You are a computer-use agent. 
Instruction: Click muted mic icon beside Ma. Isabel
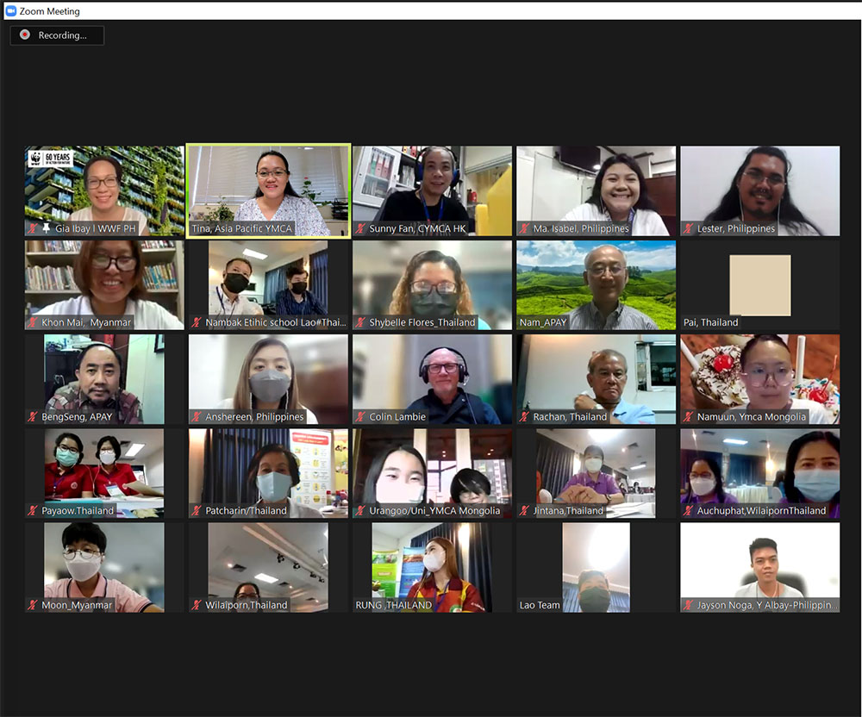525,228
